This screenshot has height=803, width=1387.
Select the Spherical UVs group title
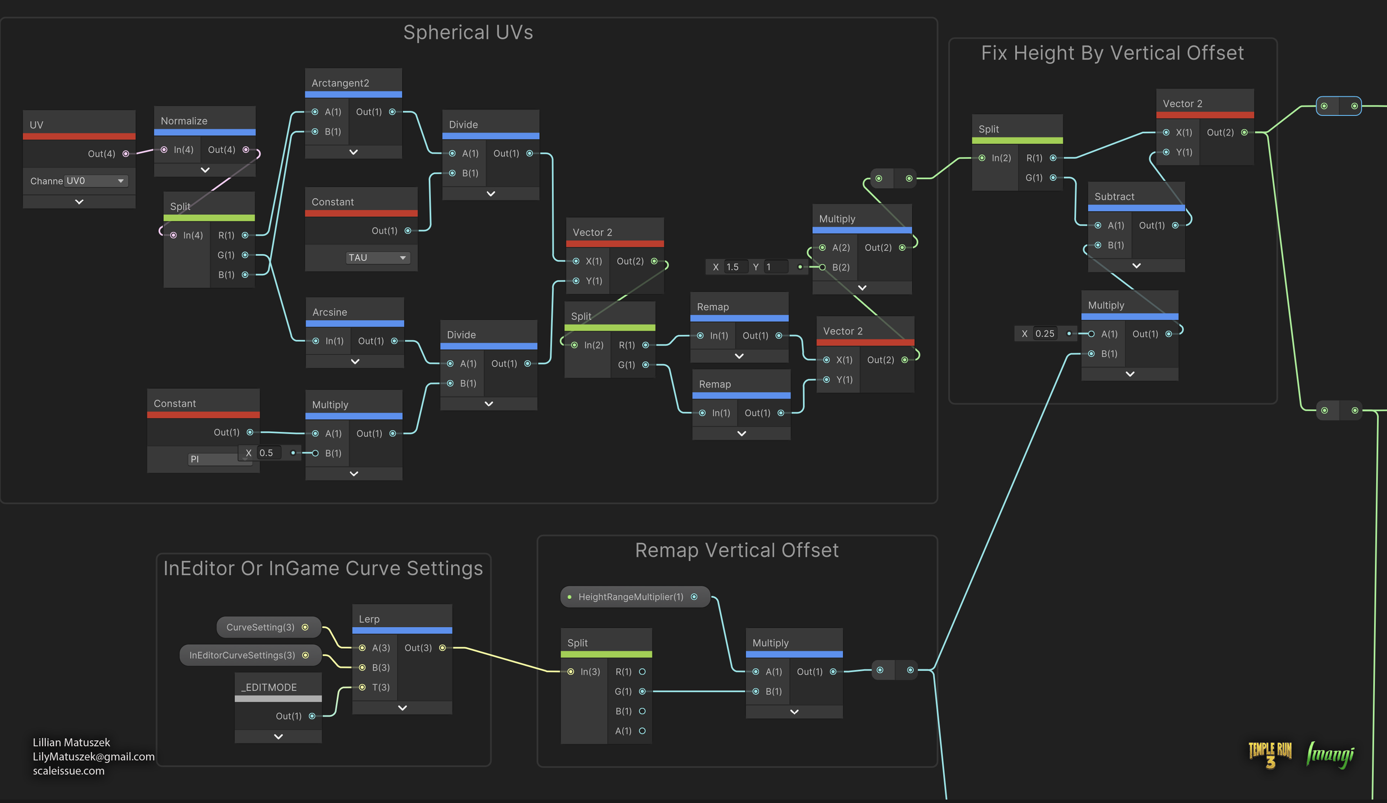coord(468,33)
